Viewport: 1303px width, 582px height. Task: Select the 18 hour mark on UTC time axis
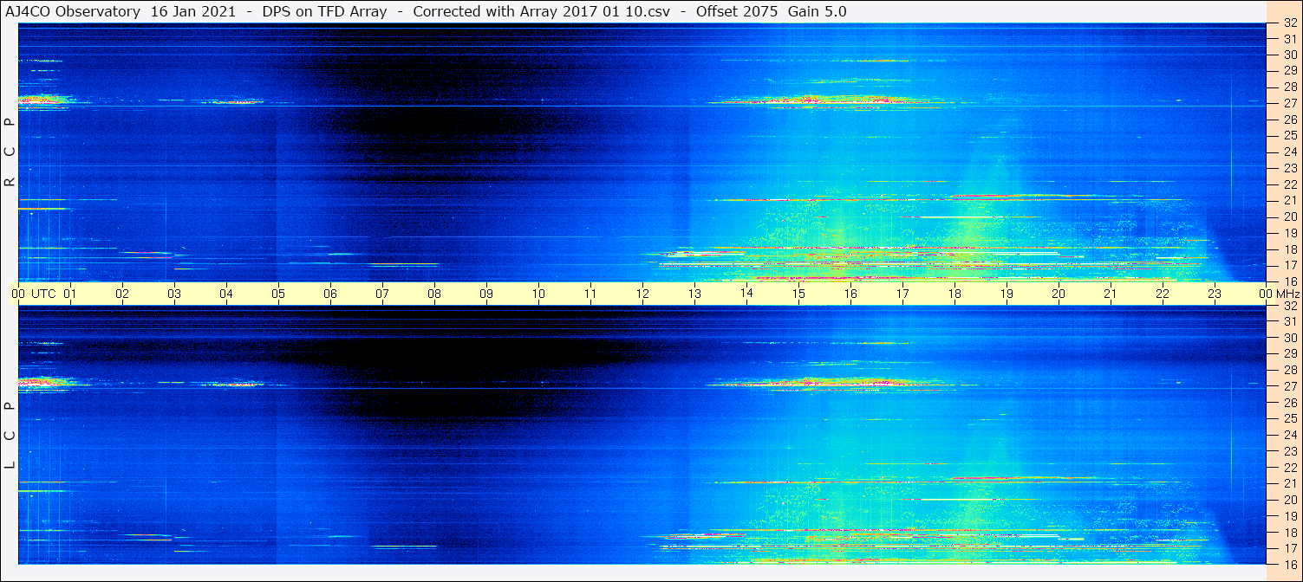tap(954, 294)
